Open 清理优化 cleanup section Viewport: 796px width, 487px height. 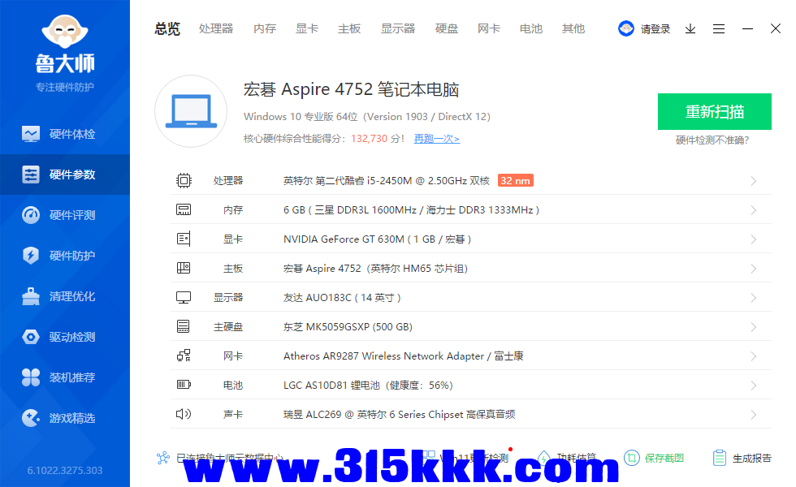65,296
